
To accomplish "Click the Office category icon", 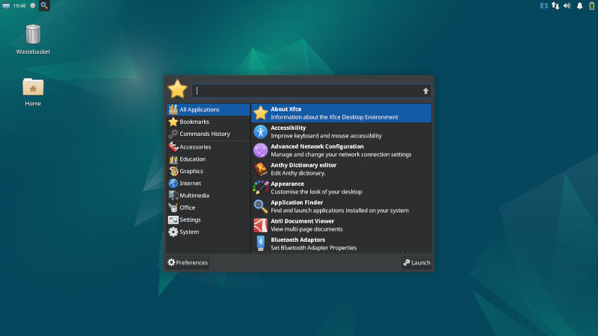I will pyautogui.click(x=173, y=208).
